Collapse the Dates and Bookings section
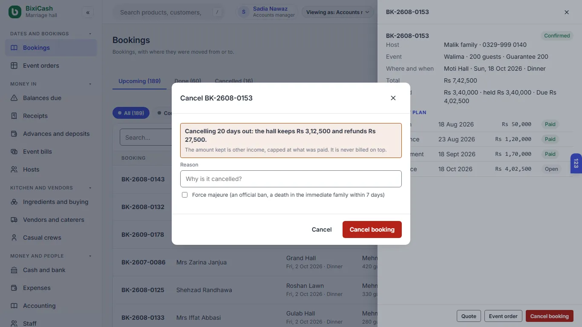The height and width of the screenshot is (327, 582). point(90,34)
